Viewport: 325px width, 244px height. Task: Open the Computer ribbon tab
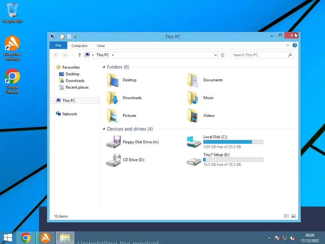(x=80, y=46)
